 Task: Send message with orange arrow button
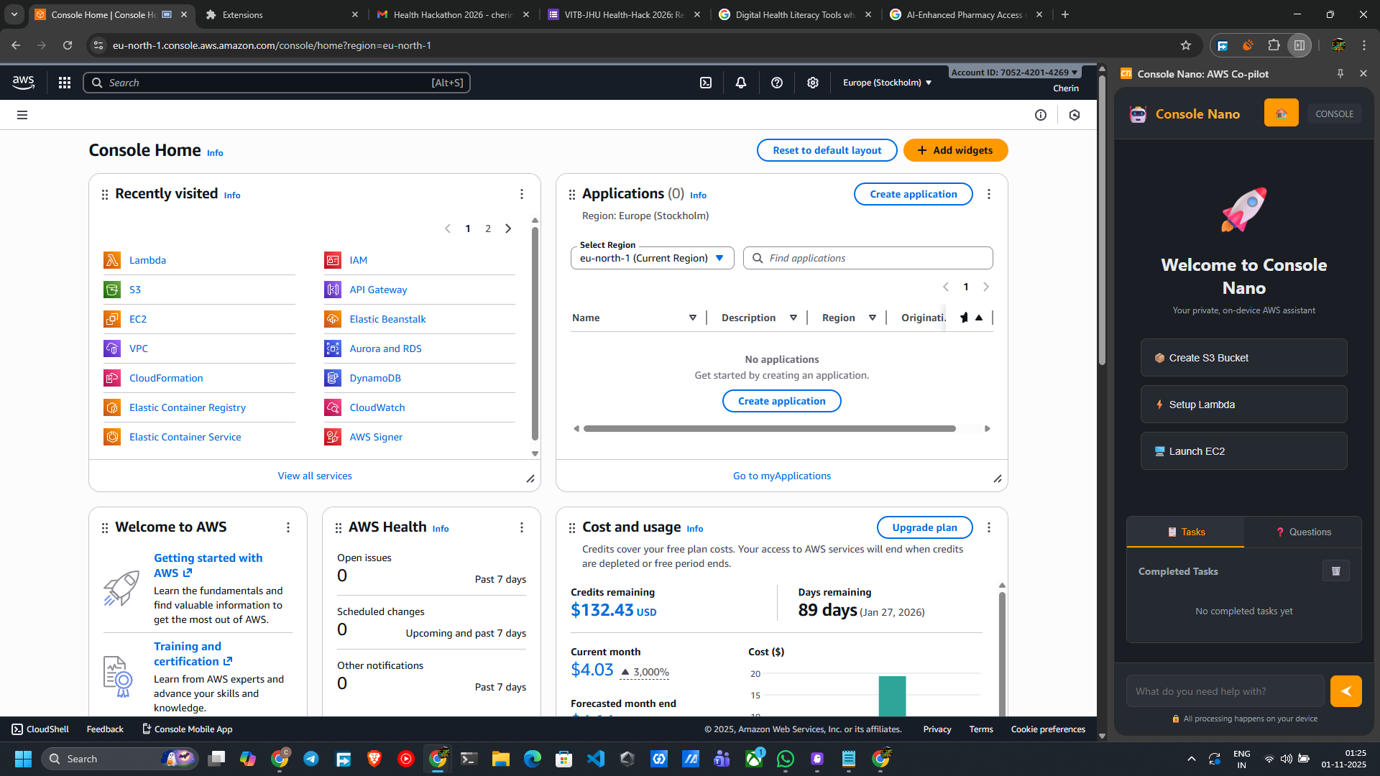click(x=1345, y=691)
